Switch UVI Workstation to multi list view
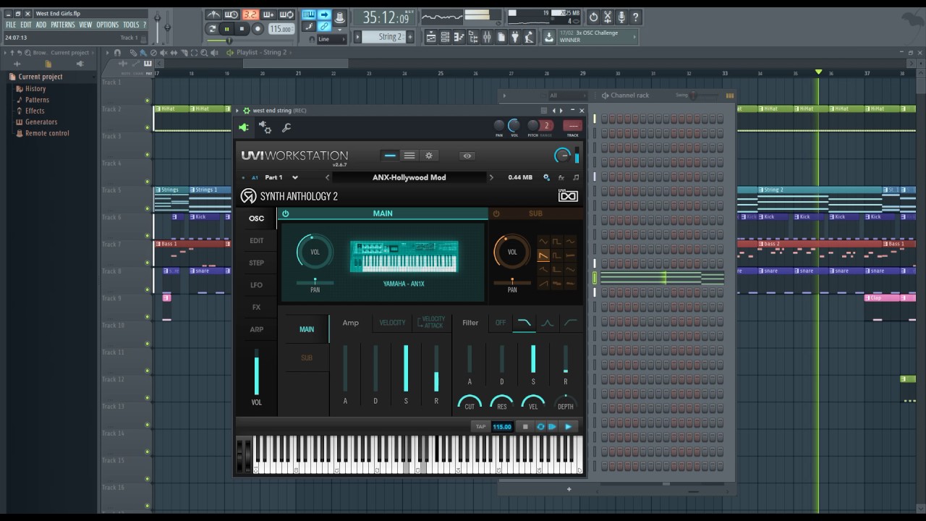This screenshot has height=521, width=926. 409,156
